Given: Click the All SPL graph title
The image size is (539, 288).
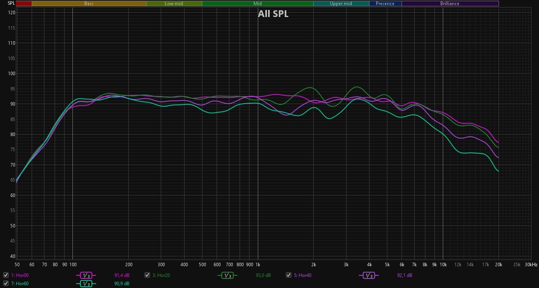Looking at the screenshot, I should point(273,14).
